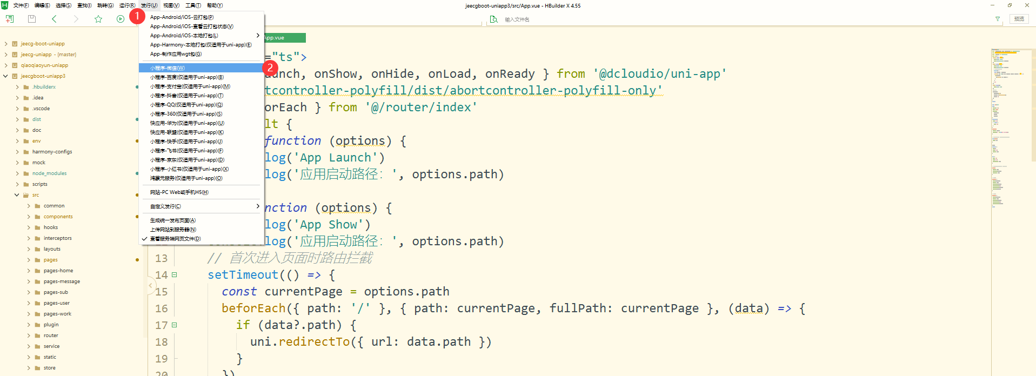This screenshot has width=1036, height=376.
Task: Expand the jeecg-boot-uniapp project node
Action: click(x=6, y=44)
